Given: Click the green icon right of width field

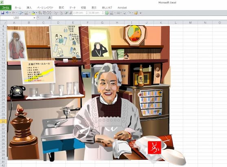Looking at the screenshot, I should tap(107, 13).
